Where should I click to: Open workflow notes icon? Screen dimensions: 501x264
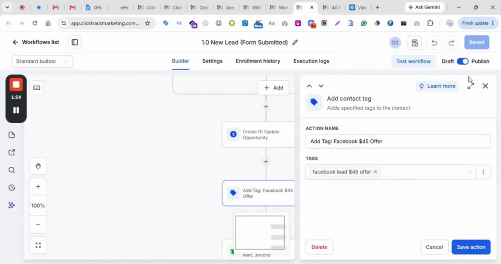[x=415, y=43]
